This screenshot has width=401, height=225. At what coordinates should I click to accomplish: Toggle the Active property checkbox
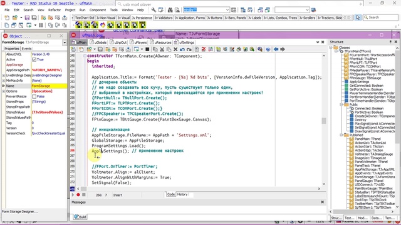tap(34, 60)
